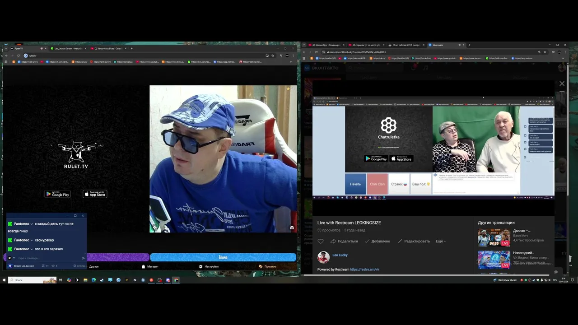Image resolution: width=578 pixels, height=325 pixels.
Task: Open Microsoft Edge from the taskbar
Action: pos(93,280)
